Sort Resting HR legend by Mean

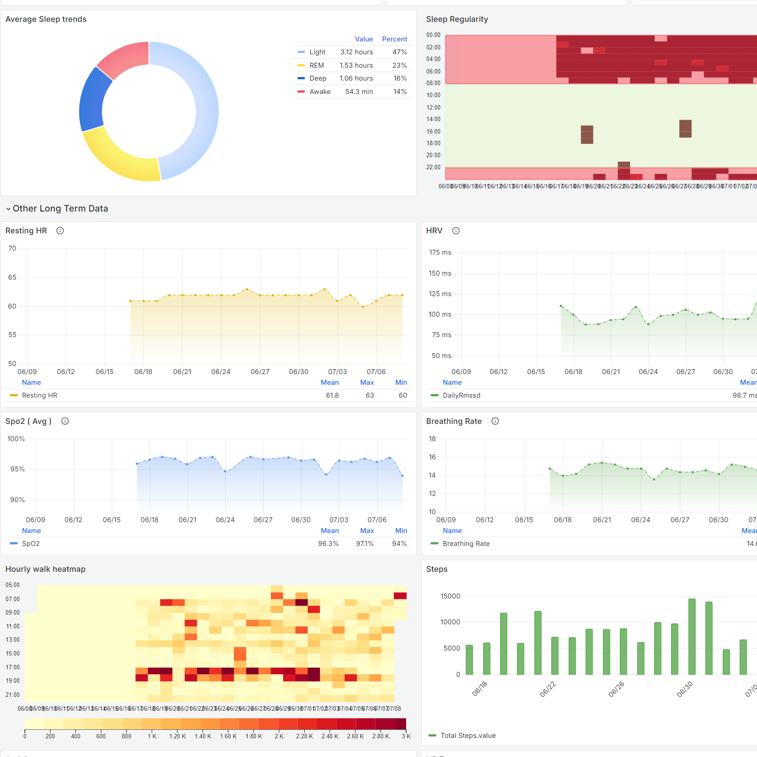click(x=330, y=382)
